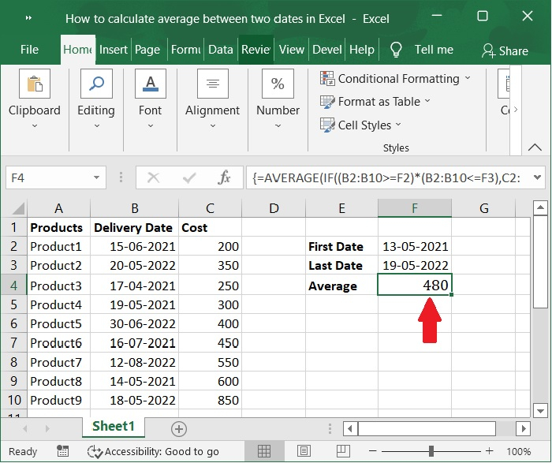
Task: Open the Number format percent icon
Action: [278, 84]
